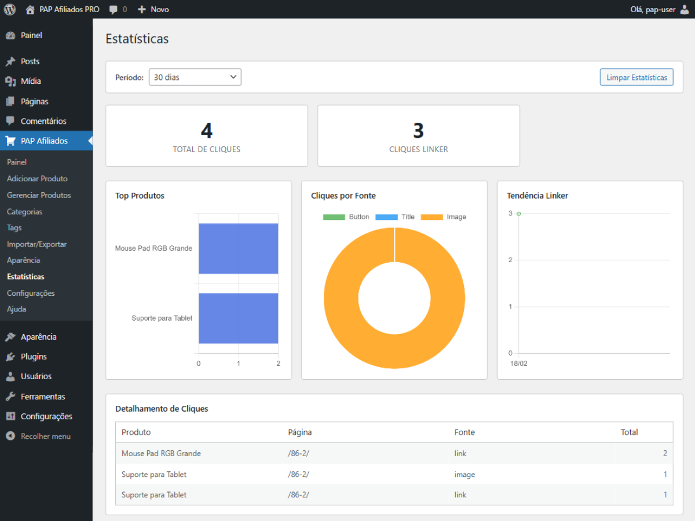Click the PAP Afiliados cart icon
Image resolution: width=695 pixels, height=521 pixels.
tap(10, 141)
